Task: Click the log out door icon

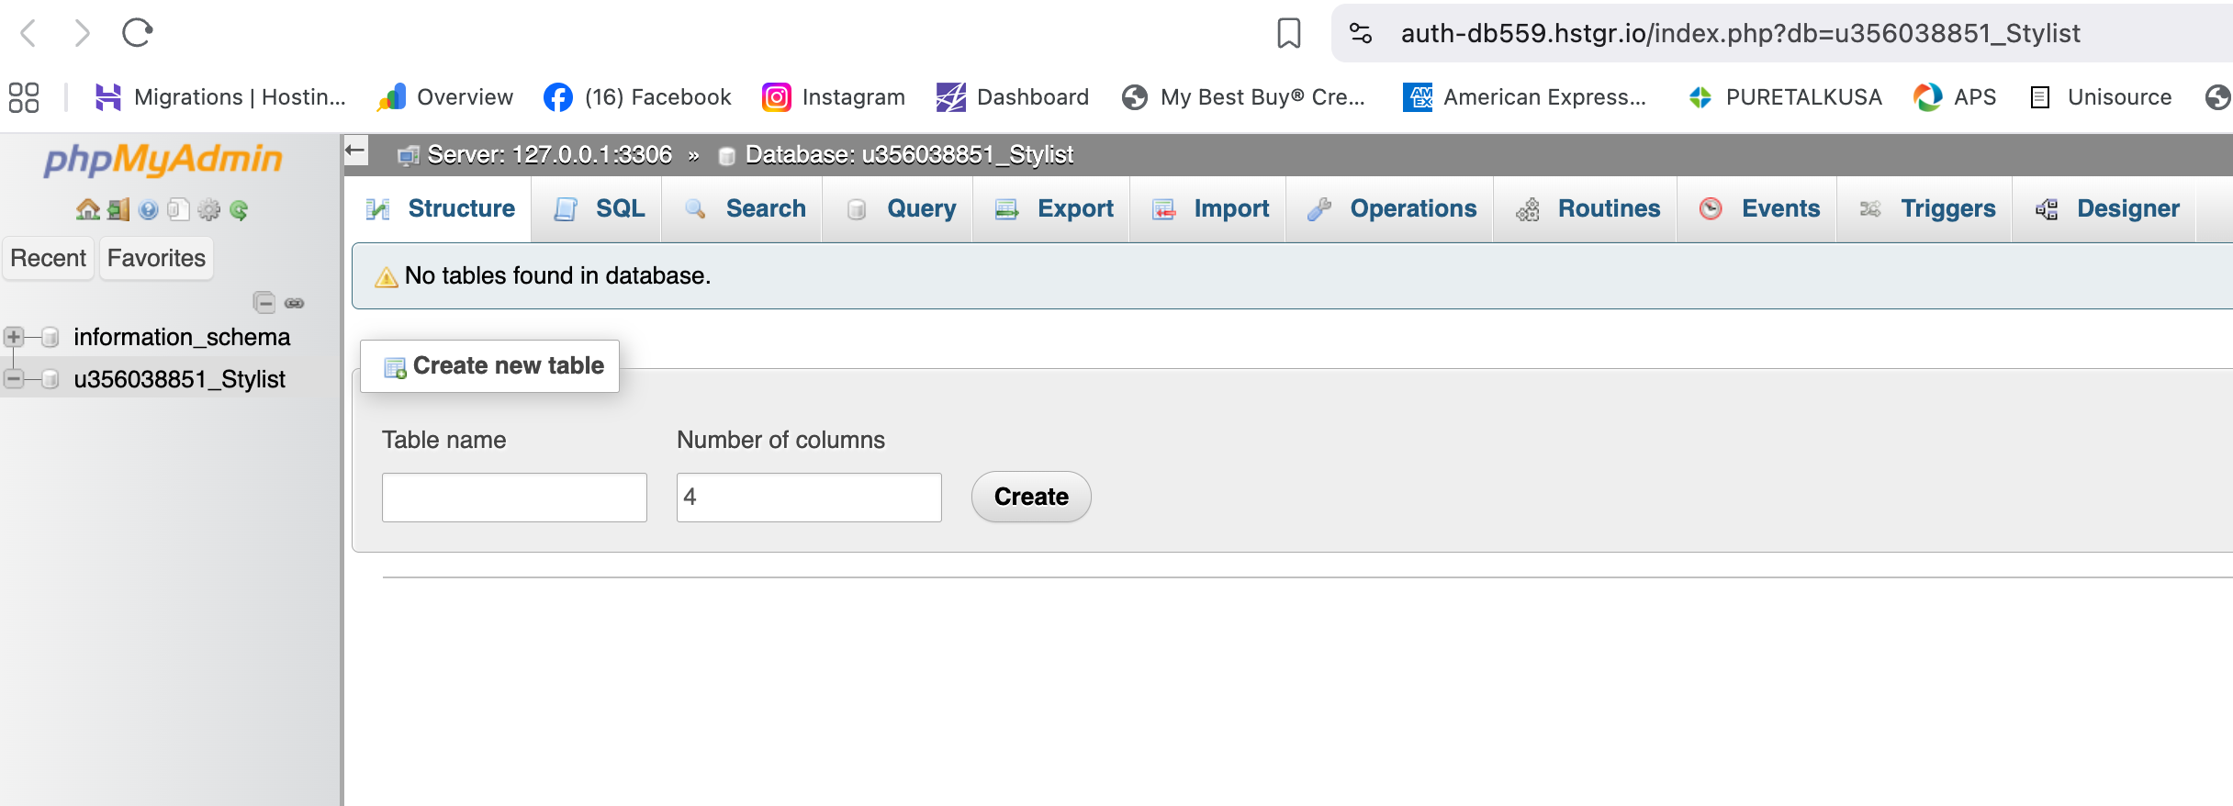Action: 118,210
